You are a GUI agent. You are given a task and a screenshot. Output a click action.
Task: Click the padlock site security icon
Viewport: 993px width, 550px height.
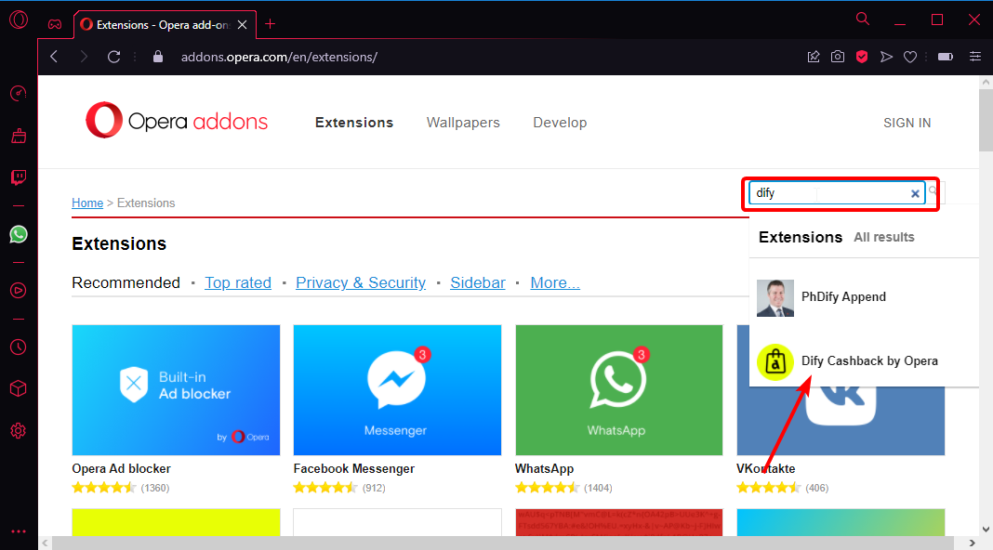tap(158, 57)
